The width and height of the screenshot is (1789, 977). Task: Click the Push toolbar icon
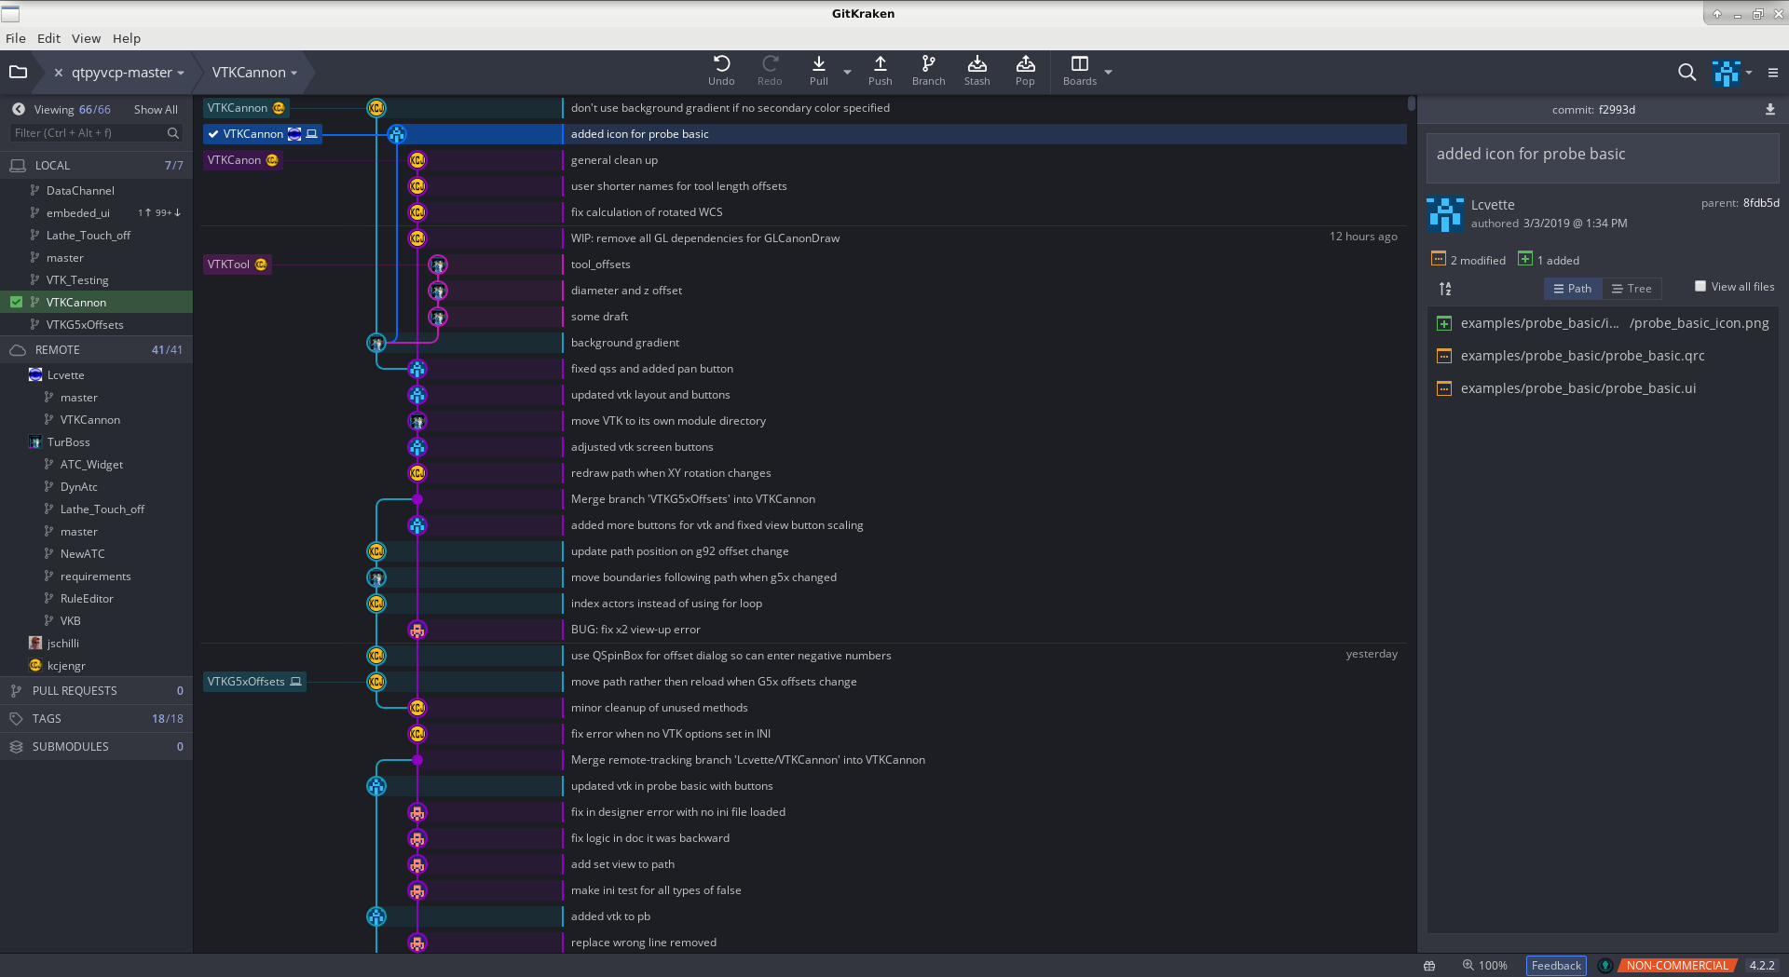tap(880, 71)
